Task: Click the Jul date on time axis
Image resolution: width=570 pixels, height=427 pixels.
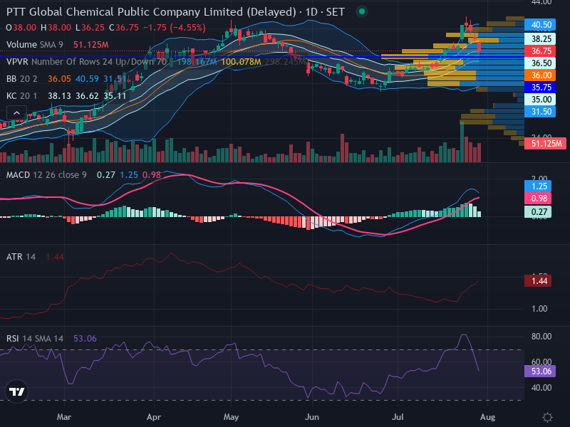Action: coord(398,417)
